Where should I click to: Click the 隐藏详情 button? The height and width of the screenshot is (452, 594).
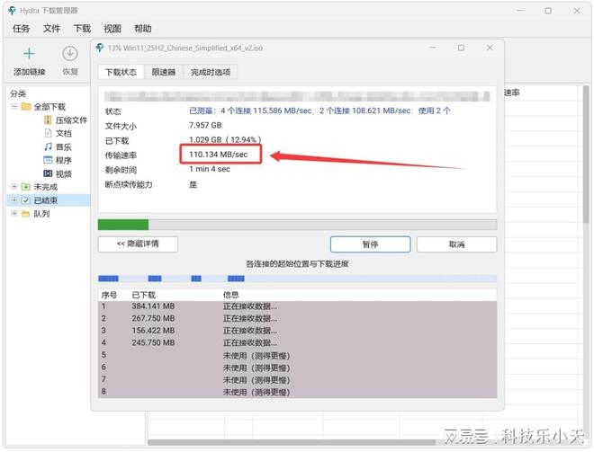tap(138, 244)
